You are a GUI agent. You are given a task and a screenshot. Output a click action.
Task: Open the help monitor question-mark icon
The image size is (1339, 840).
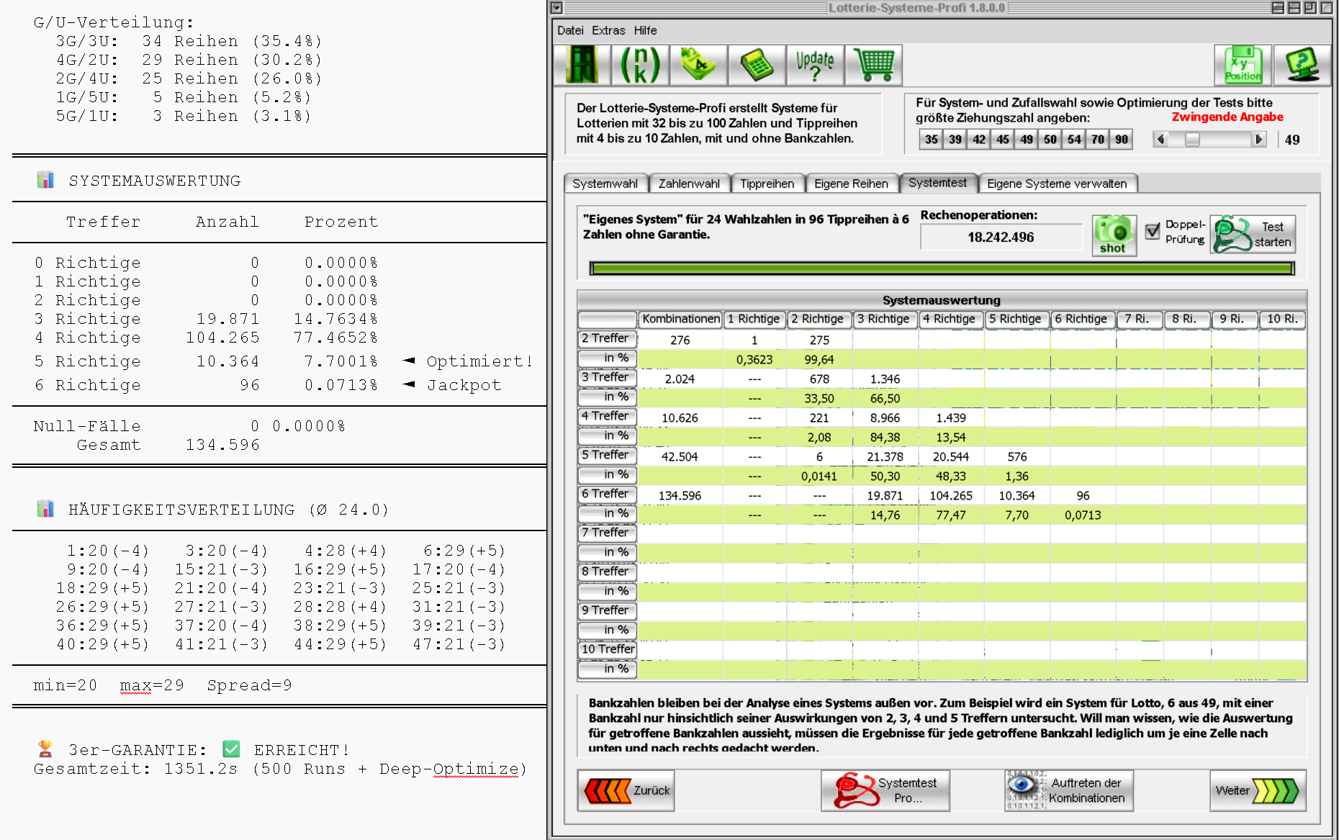pos(1302,66)
